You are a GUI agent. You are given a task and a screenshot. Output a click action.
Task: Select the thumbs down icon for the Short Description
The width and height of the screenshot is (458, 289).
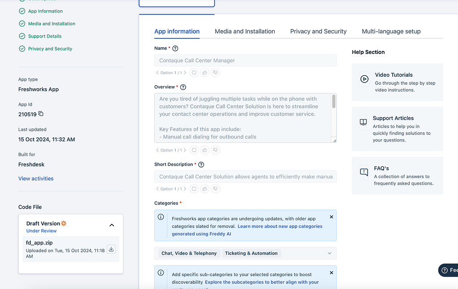[x=215, y=189]
